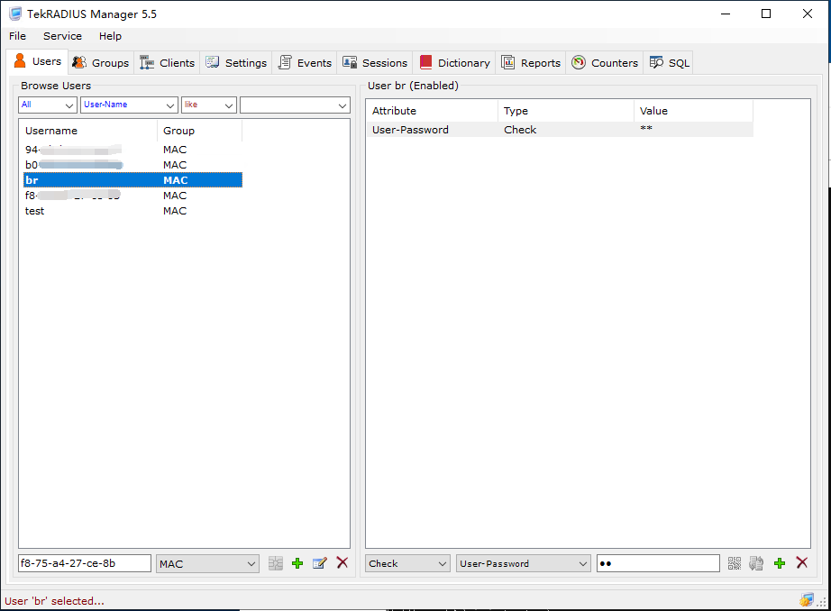Open the empty filter value dropdown
The image size is (831, 611).
(296, 105)
